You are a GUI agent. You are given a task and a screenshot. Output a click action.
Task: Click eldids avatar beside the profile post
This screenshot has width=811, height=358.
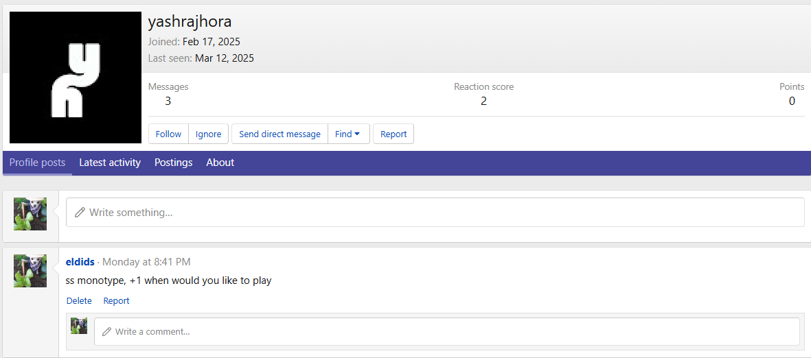click(30, 271)
